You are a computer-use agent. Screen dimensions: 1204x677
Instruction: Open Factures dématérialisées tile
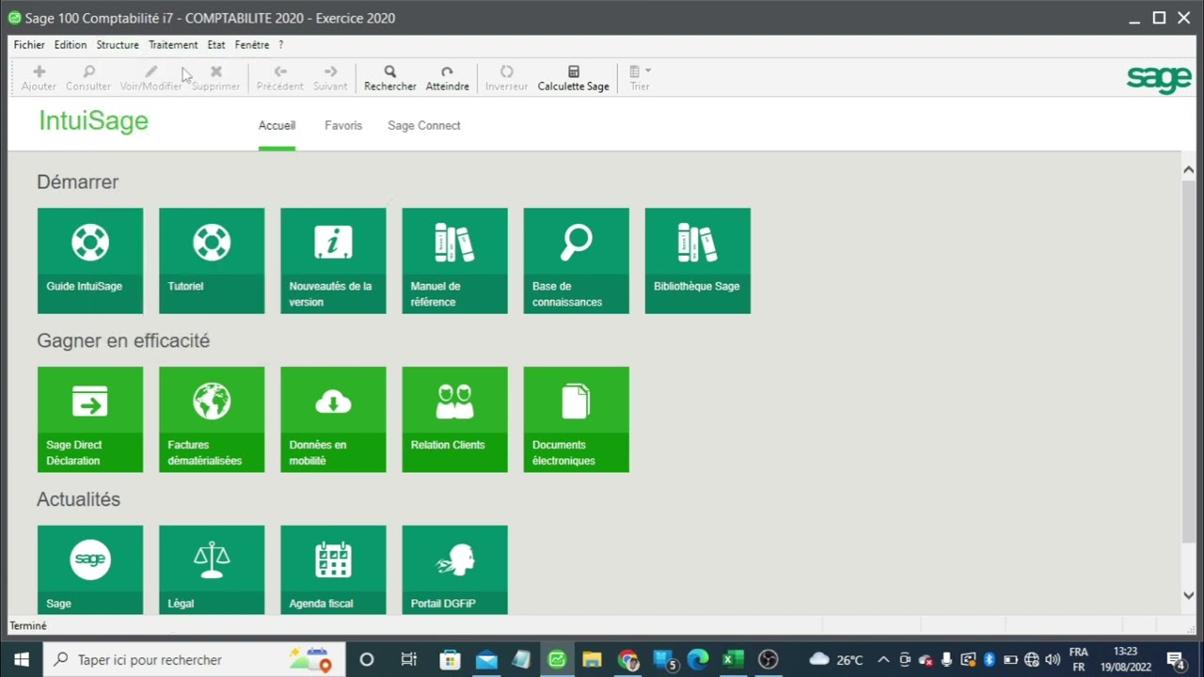[212, 419]
